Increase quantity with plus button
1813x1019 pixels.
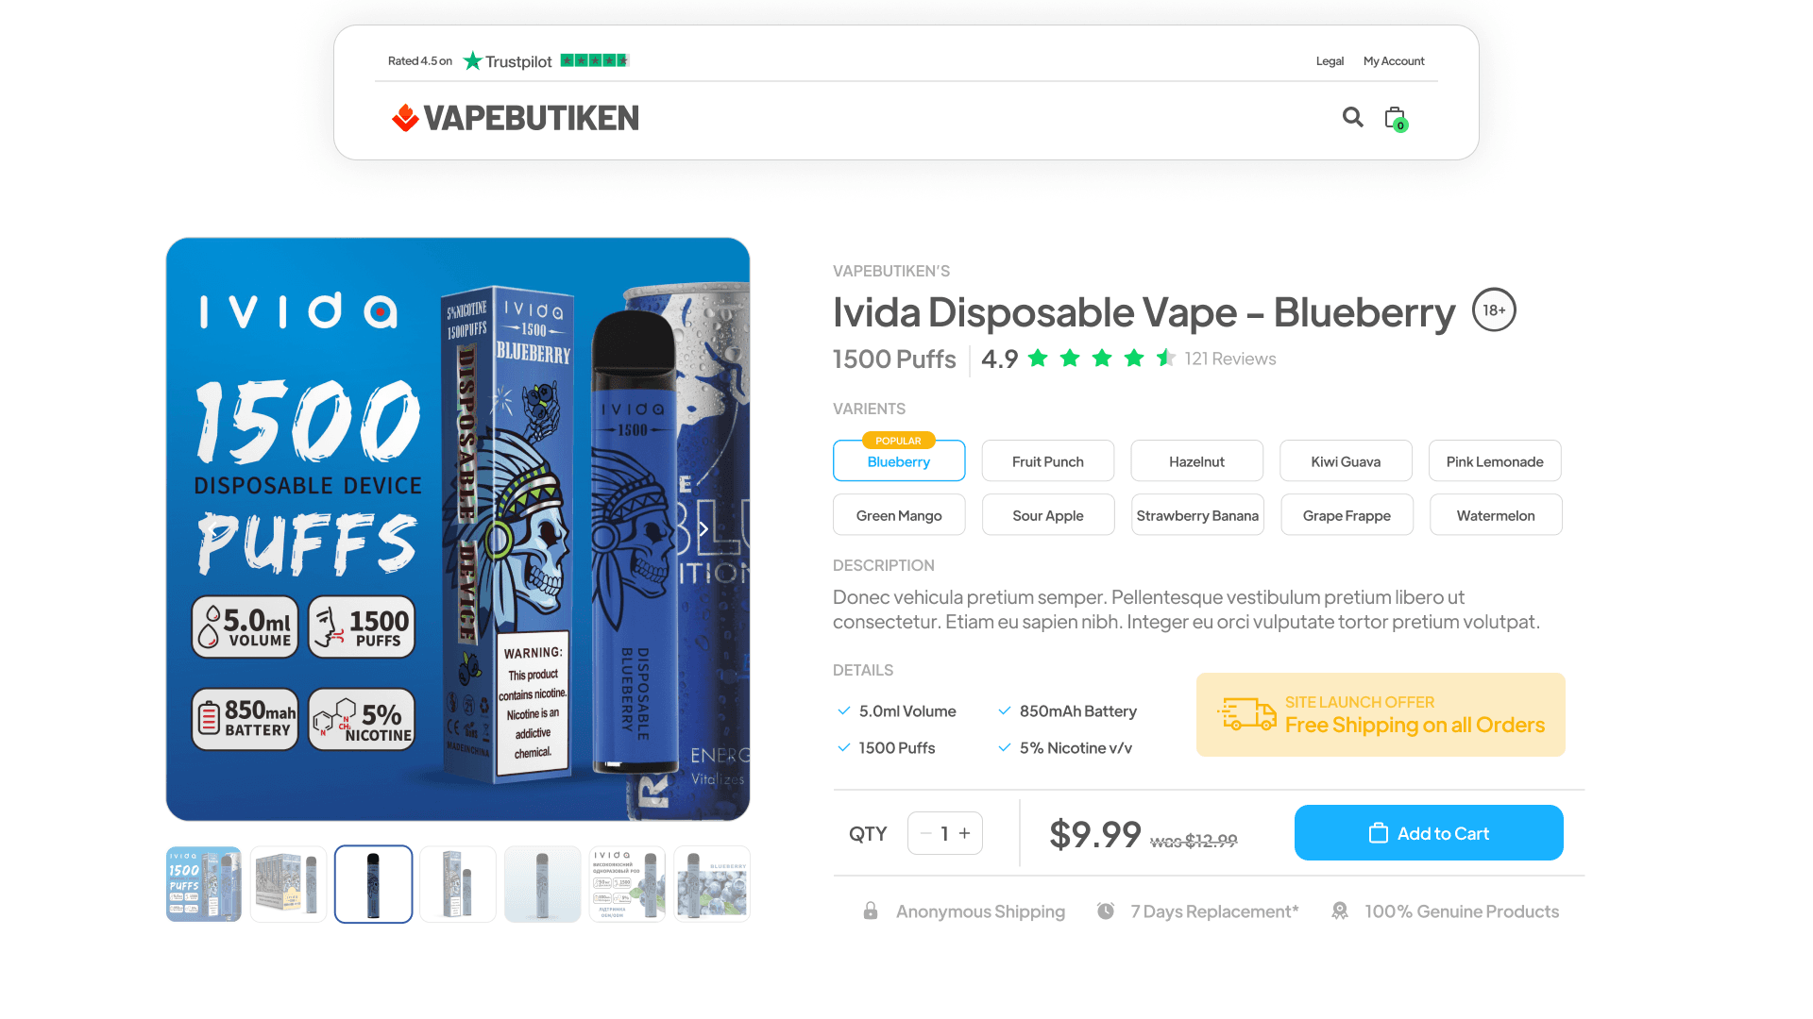(x=965, y=833)
